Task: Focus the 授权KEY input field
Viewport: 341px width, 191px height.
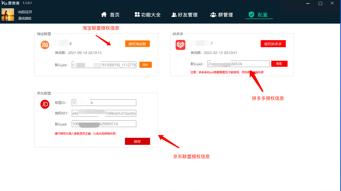Action: [x=104, y=113]
